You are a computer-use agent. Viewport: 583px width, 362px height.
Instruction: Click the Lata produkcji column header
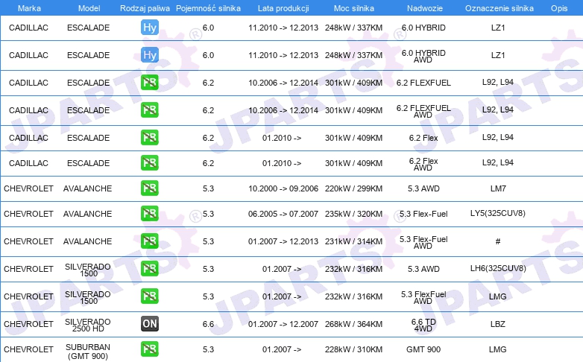(x=283, y=8)
